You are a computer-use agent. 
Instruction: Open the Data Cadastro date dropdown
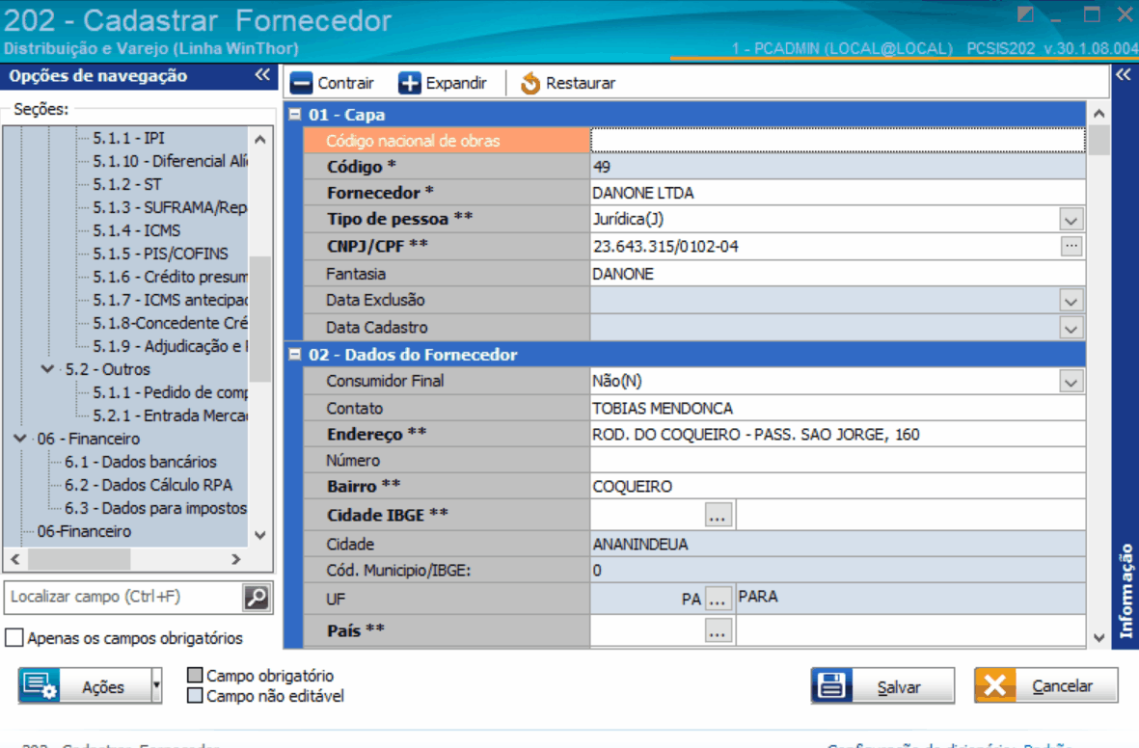click(x=1071, y=329)
